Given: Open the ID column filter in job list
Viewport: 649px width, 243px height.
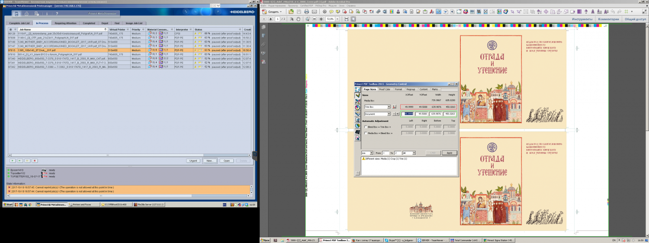Looking at the screenshot, I should click(16, 29).
